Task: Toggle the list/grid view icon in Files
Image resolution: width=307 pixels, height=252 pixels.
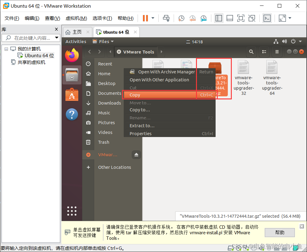Action: tap(264, 52)
